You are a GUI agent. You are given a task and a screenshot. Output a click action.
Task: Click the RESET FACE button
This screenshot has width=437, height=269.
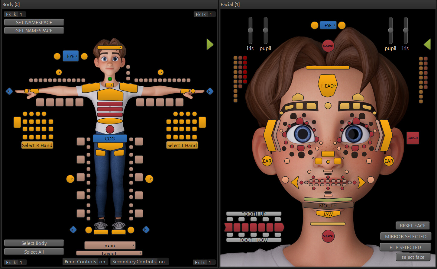(x=413, y=225)
